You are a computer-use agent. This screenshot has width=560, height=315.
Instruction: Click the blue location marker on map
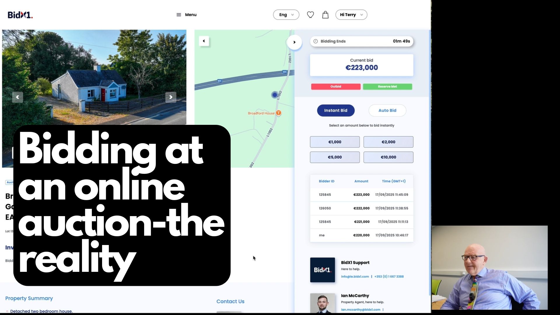pyautogui.click(x=274, y=94)
